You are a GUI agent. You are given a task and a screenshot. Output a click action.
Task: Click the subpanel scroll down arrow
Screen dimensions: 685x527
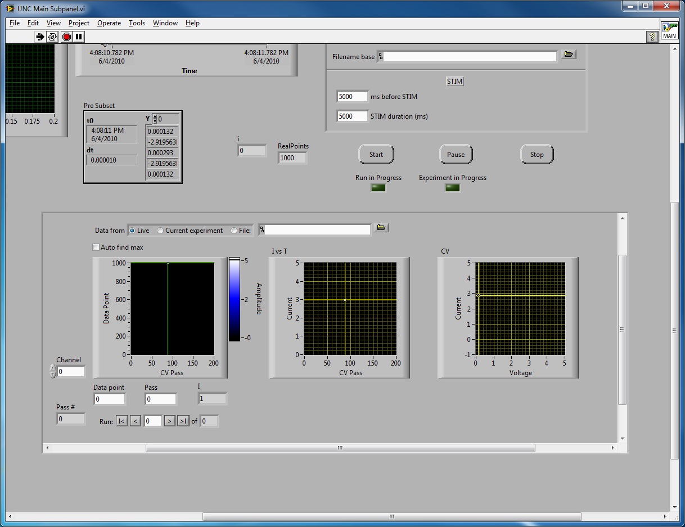click(622, 439)
